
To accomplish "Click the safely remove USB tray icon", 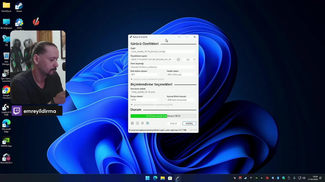I will 289,178.
